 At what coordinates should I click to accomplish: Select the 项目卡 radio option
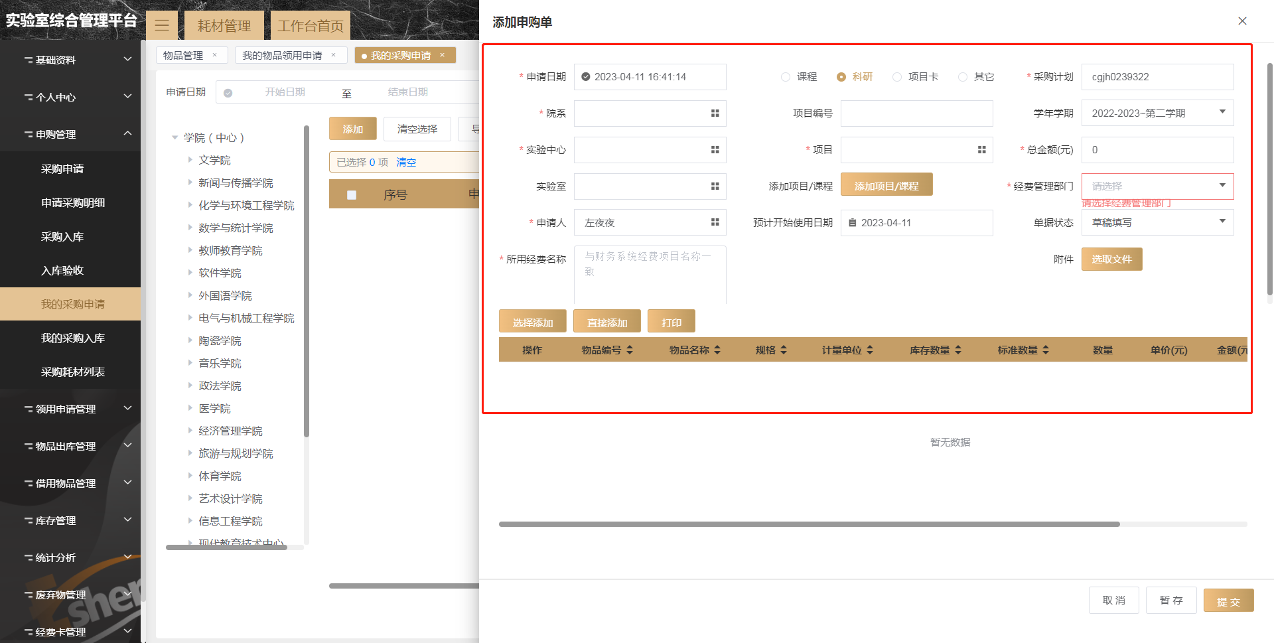pyautogui.click(x=897, y=77)
